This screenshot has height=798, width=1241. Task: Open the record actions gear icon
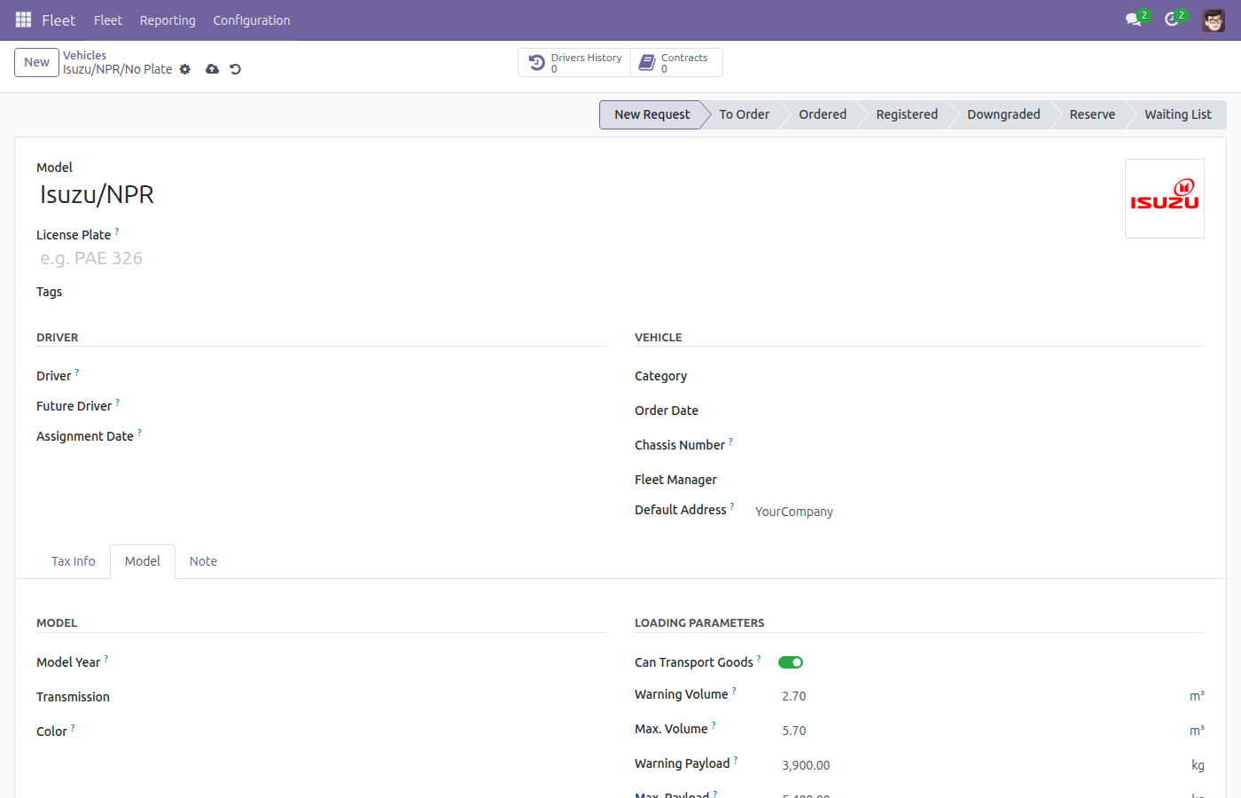click(185, 69)
